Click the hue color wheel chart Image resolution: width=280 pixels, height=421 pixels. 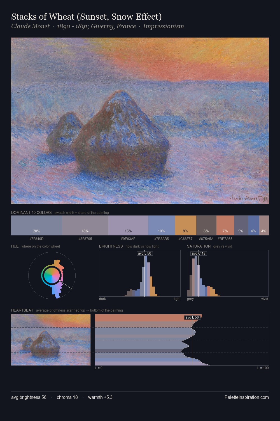(x=52, y=275)
